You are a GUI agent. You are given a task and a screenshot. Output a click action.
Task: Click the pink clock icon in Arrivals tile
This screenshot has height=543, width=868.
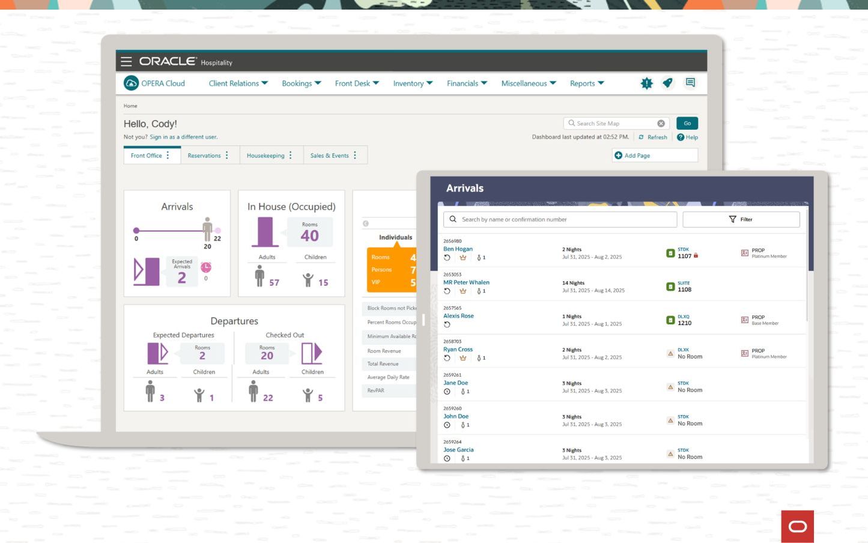206,267
